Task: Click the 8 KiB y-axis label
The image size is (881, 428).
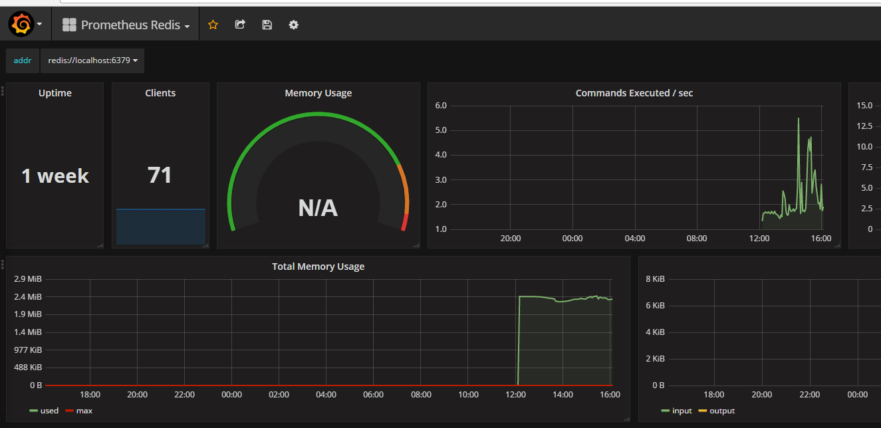Action: pyautogui.click(x=656, y=278)
